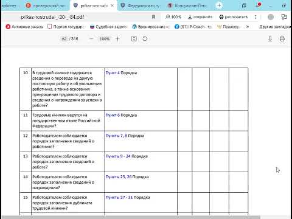Print the PDF via viewer toolbar icon
This screenshot has width=292, height=219.
(x=282, y=39)
